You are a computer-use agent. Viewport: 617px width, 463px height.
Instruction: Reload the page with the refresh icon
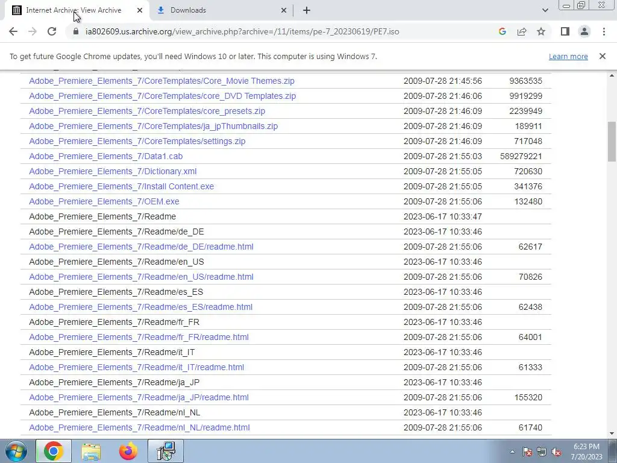[x=52, y=31]
